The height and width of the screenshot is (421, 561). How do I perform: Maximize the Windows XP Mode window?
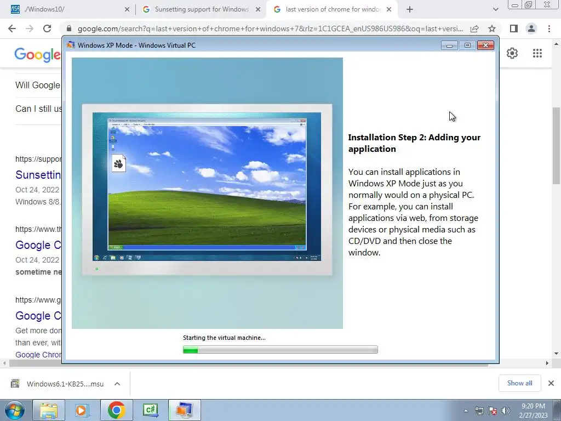(467, 45)
